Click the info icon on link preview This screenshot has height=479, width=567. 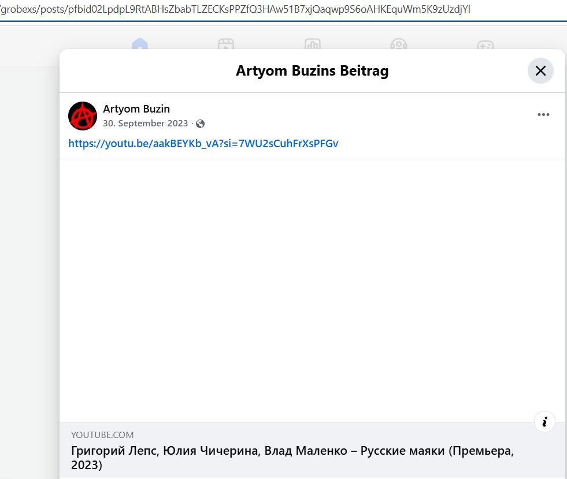[x=544, y=422]
